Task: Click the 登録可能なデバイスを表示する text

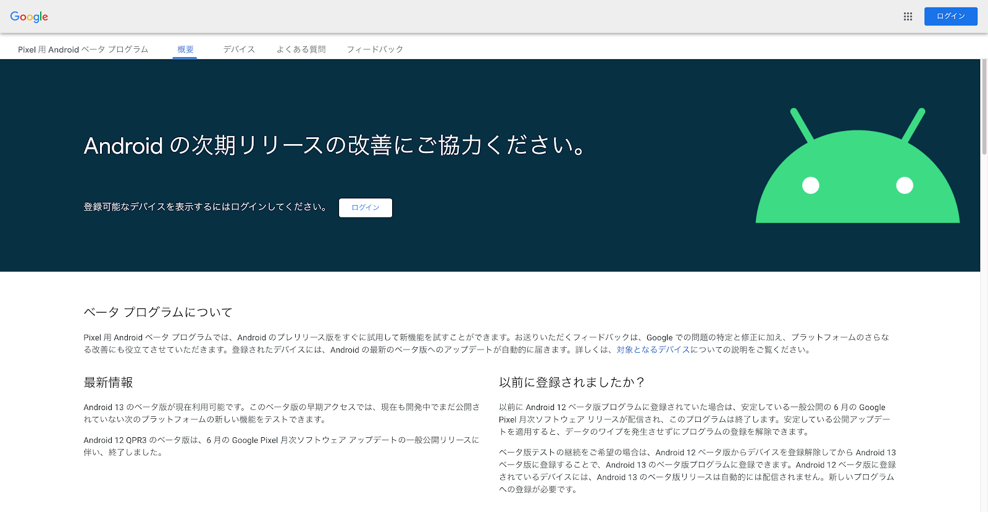Action: (x=205, y=207)
